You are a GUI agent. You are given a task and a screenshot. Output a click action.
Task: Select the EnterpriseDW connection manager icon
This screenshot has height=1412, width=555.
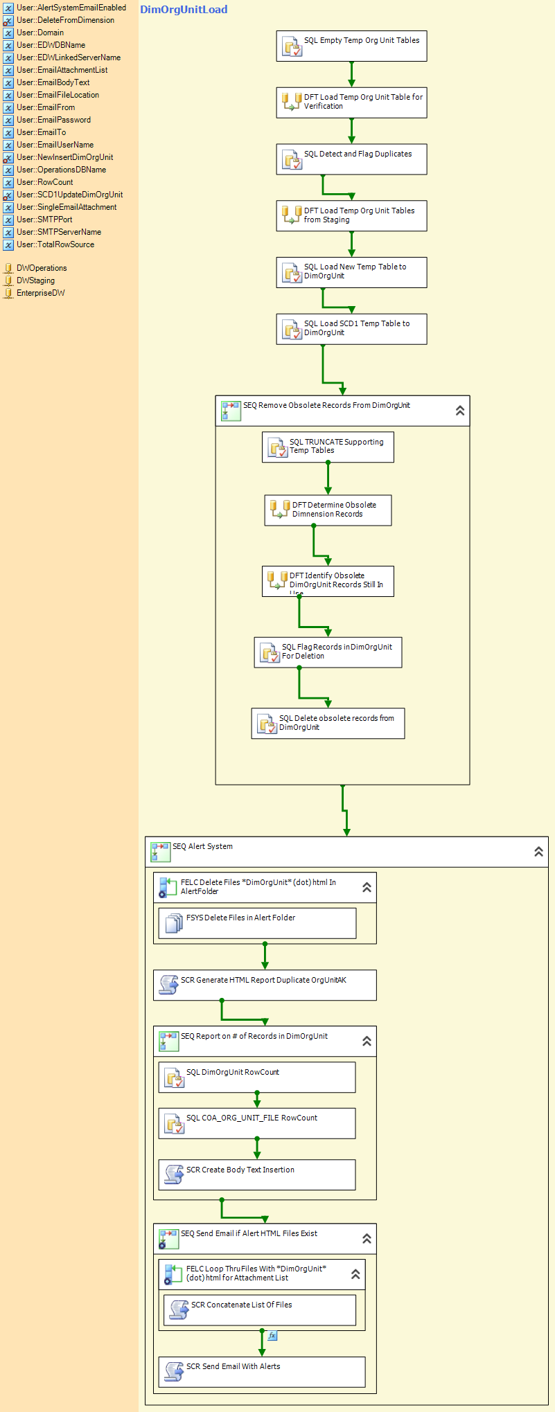coord(8,293)
